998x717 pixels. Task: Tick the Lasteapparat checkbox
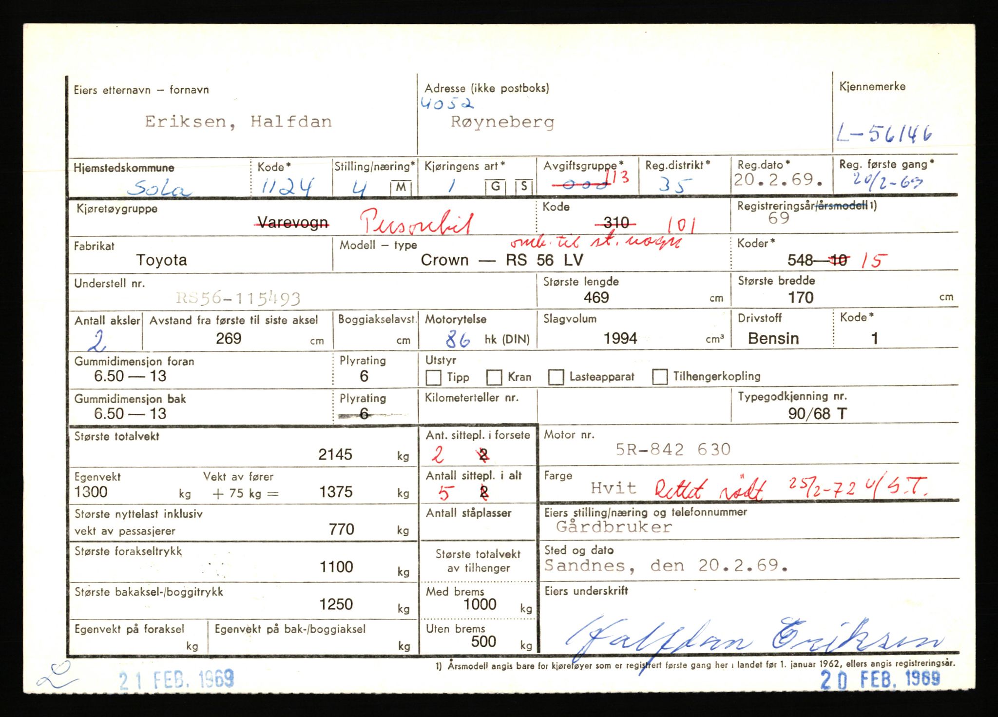coord(556,377)
